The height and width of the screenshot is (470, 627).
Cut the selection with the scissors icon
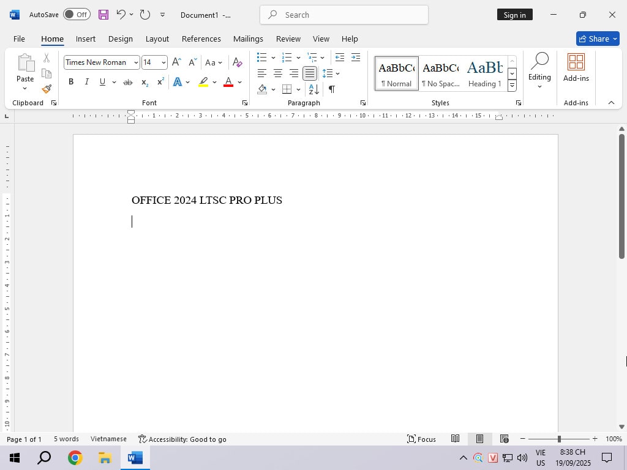tap(47, 58)
